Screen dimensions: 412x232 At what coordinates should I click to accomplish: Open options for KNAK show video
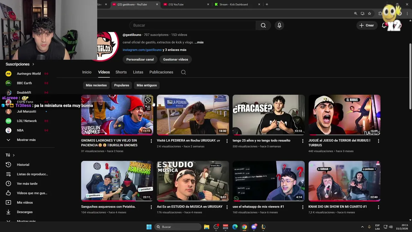[379, 207]
